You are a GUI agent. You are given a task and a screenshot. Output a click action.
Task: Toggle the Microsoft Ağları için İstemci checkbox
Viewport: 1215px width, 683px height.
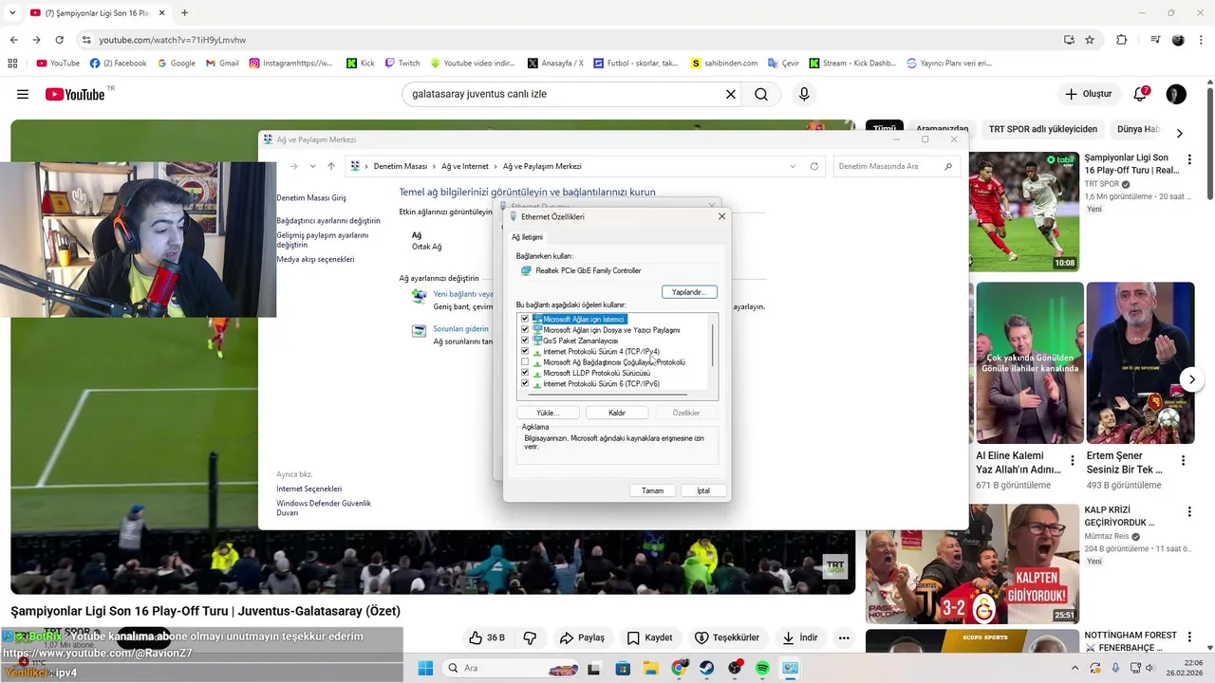(525, 319)
